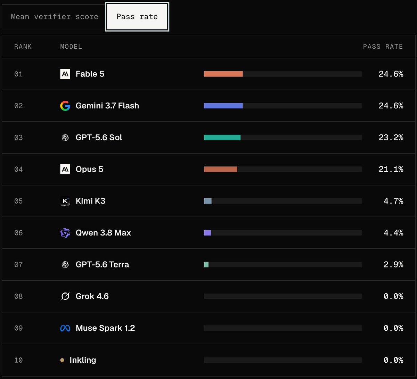This screenshot has width=417, height=379.
Task: Click the RANK column header
Action: pyautogui.click(x=23, y=47)
